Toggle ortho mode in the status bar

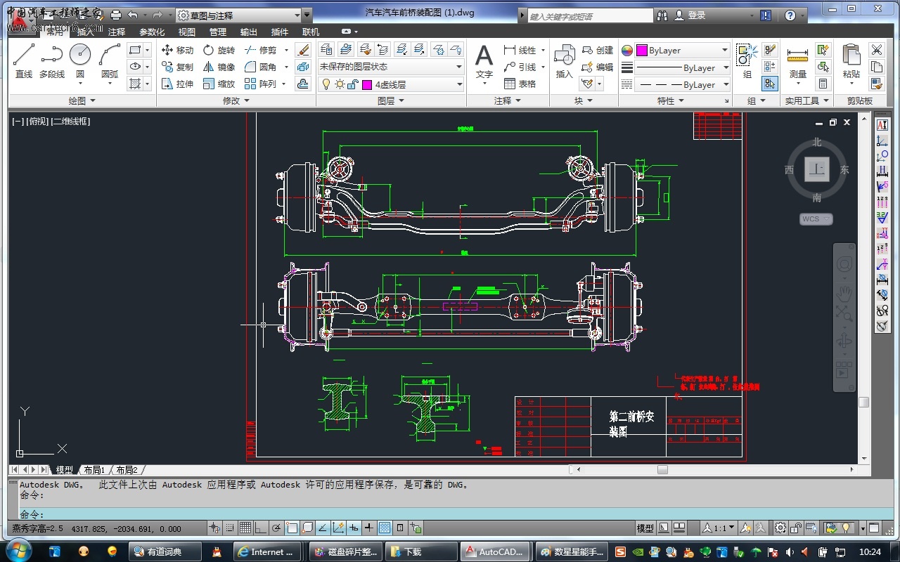(261, 528)
